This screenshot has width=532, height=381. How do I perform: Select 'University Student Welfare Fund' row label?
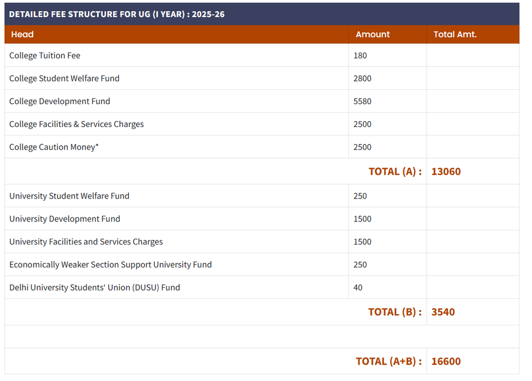pos(69,196)
